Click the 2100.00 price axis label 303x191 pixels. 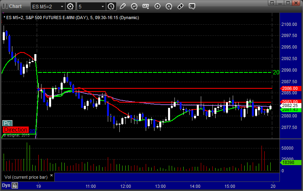[289, 24]
